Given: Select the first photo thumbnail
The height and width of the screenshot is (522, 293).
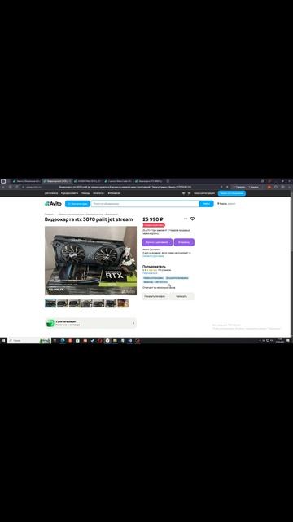Looking at the screenshot, I should point(50,303).
